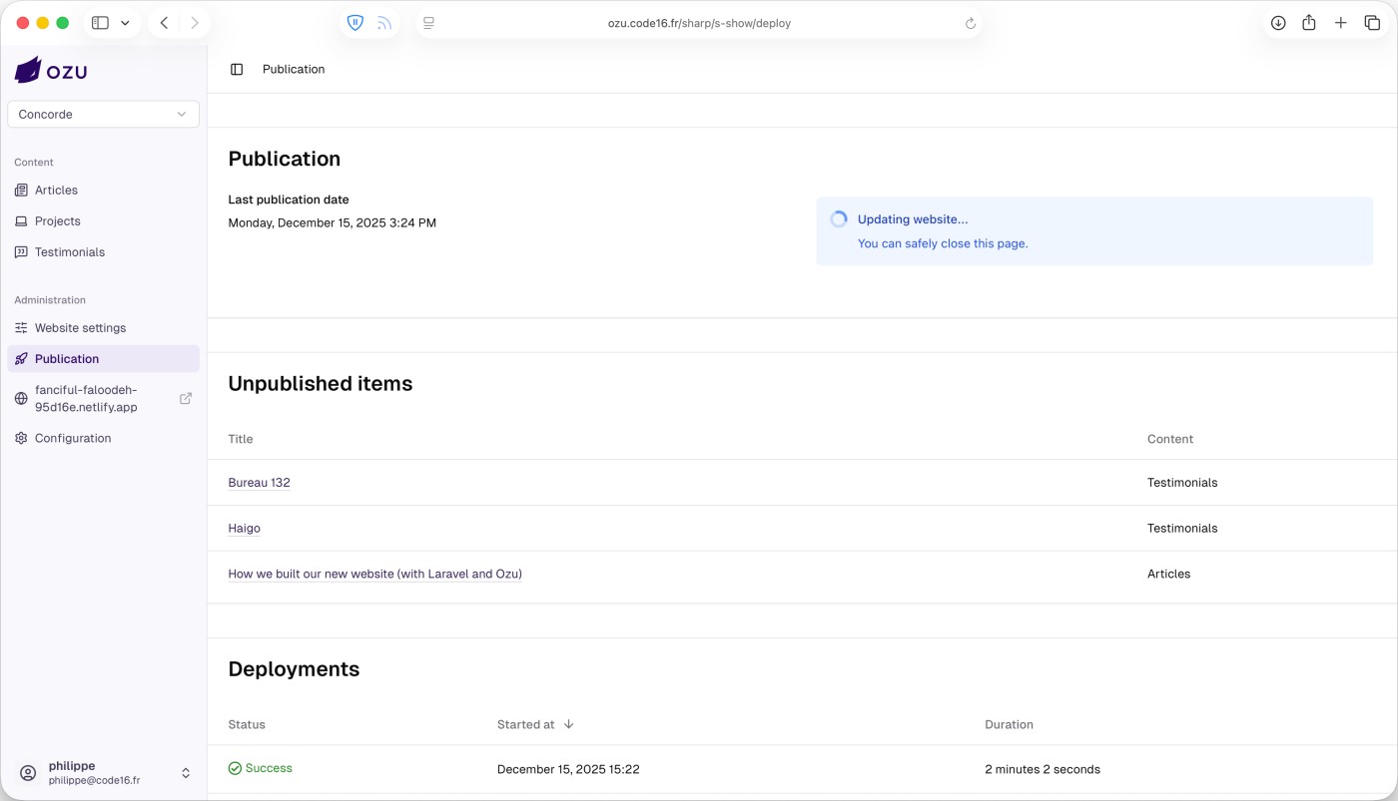Click the browser address bar
The image size is (1398, 801).
(x=699, y=22)
